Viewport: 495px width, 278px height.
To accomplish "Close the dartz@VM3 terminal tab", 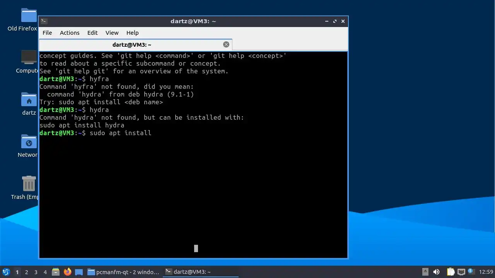I will [x=226, y=44].
